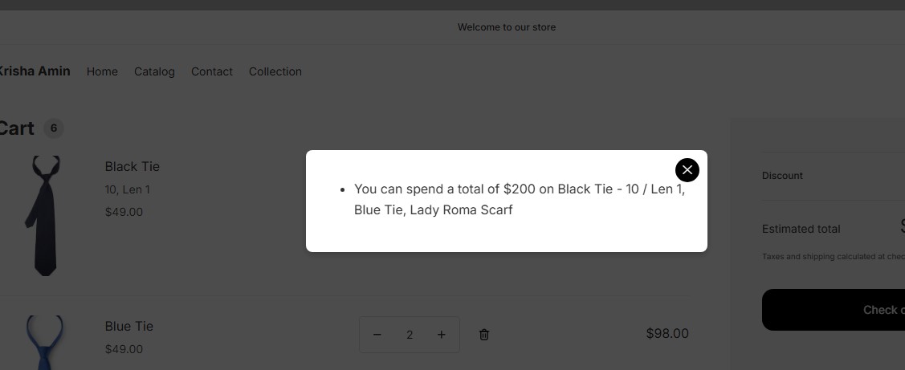Click the Blue Tie product thumbnail
This screenshot has height=370, width=905.
(45, 343)
